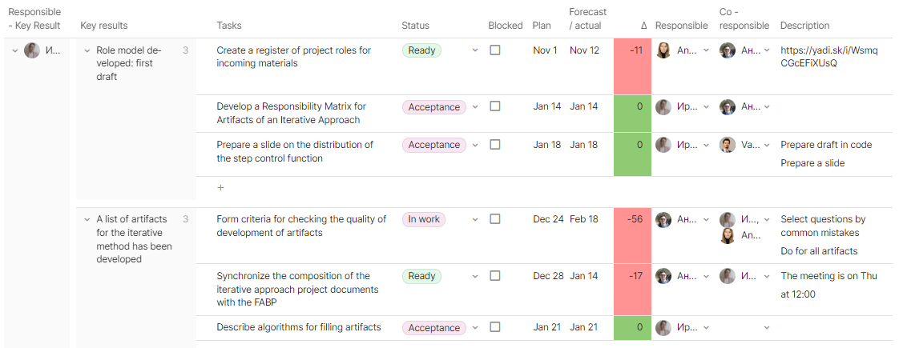Viewport: 899px width, 348px height.
Task: Check Blocked box for 'Create a register' task
Action: tap(495, 50)
